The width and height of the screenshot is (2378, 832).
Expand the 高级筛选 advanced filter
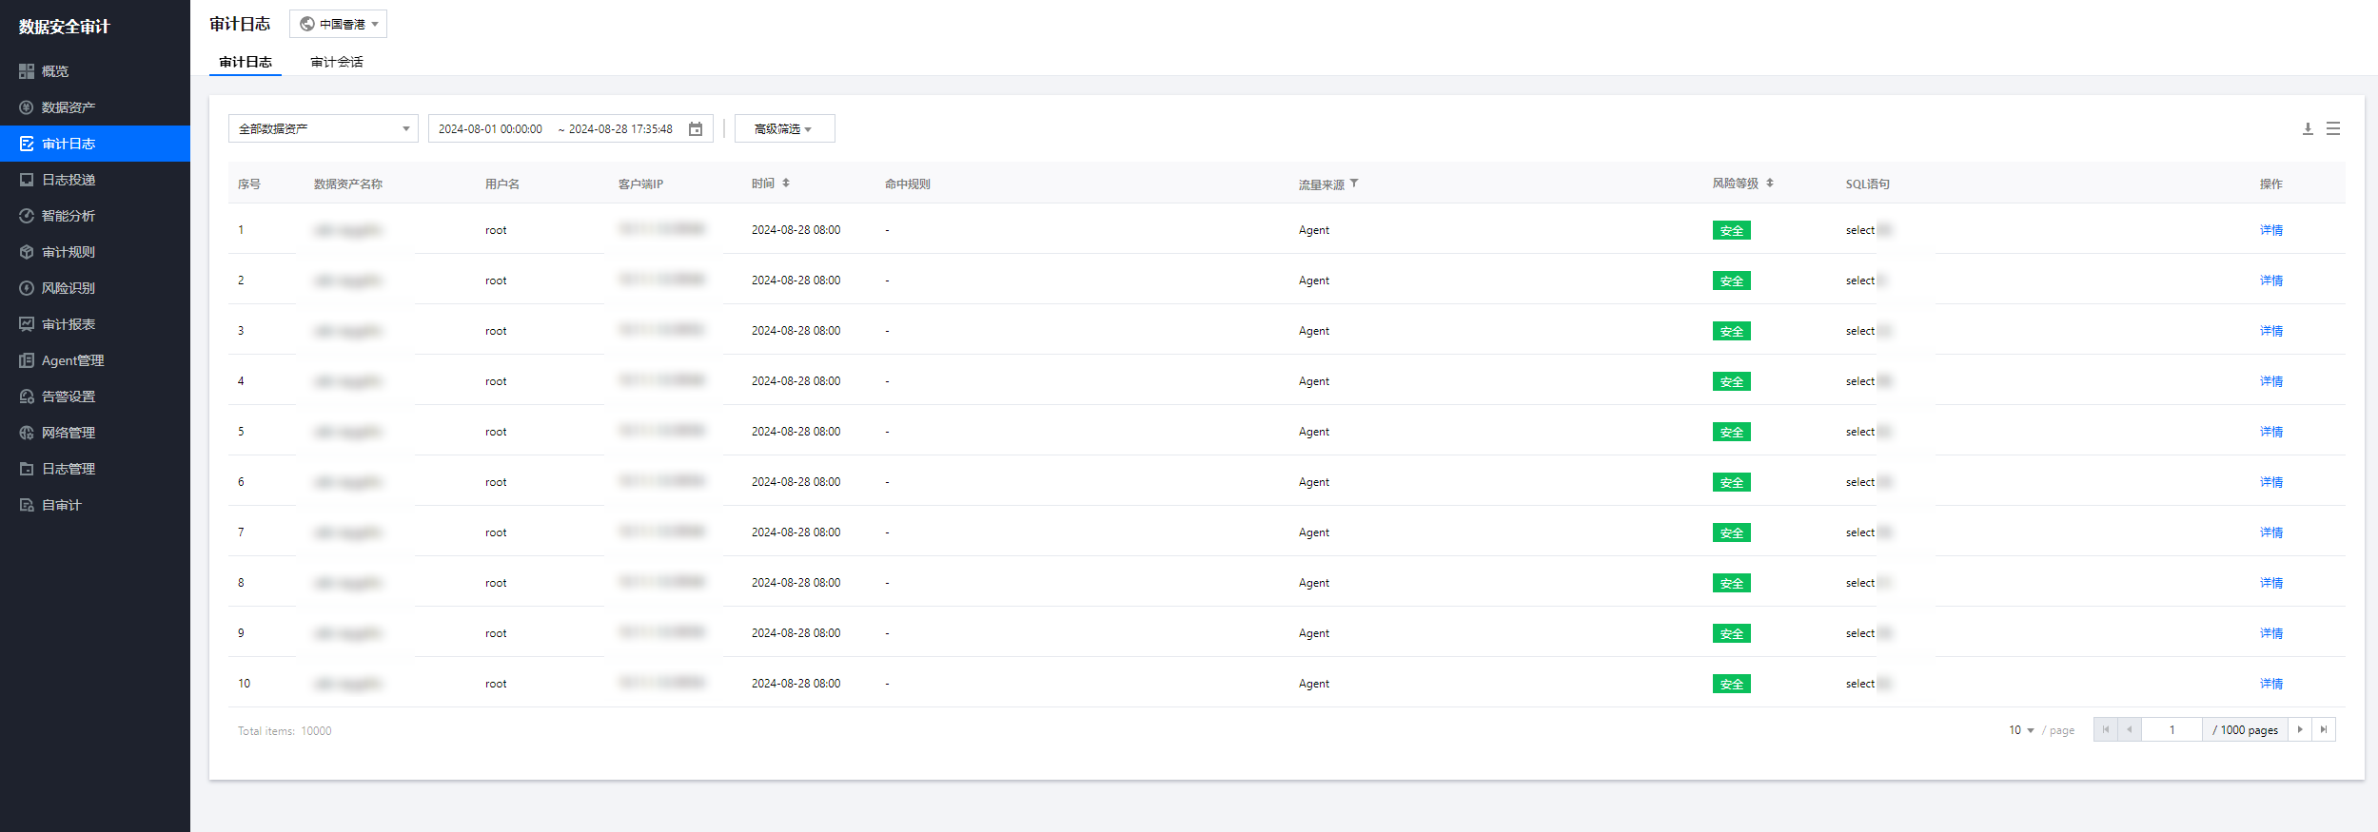click(x=784, y=128)
